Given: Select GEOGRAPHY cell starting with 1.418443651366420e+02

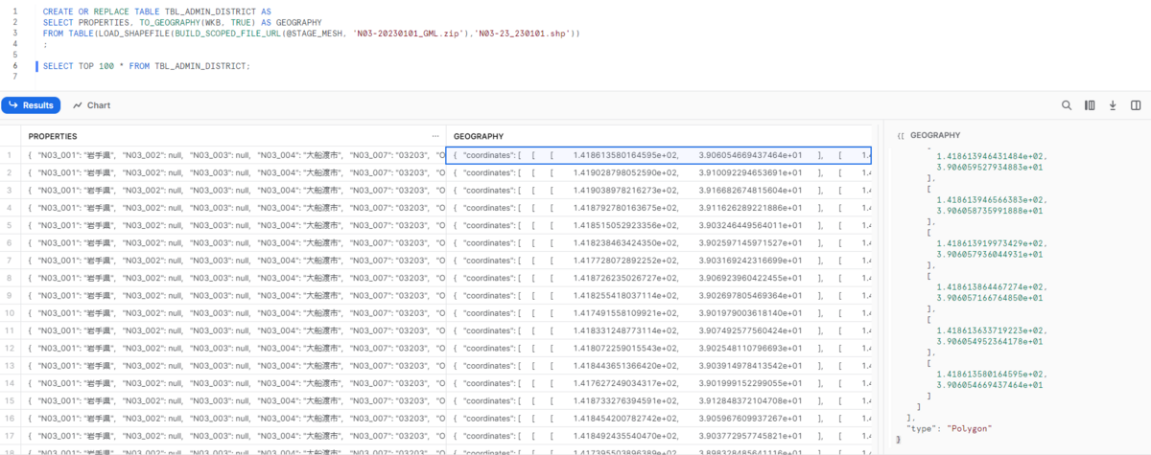Looking at the screenshot, I should pos(660,364).
